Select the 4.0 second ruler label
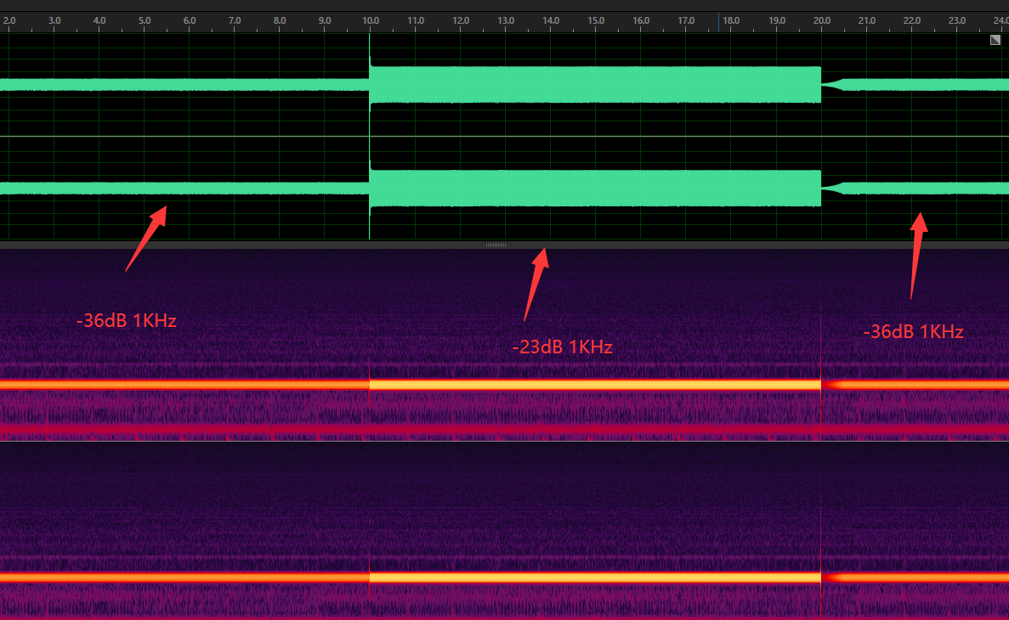This screenshot has height=620, width=1009. coord(99,20)
